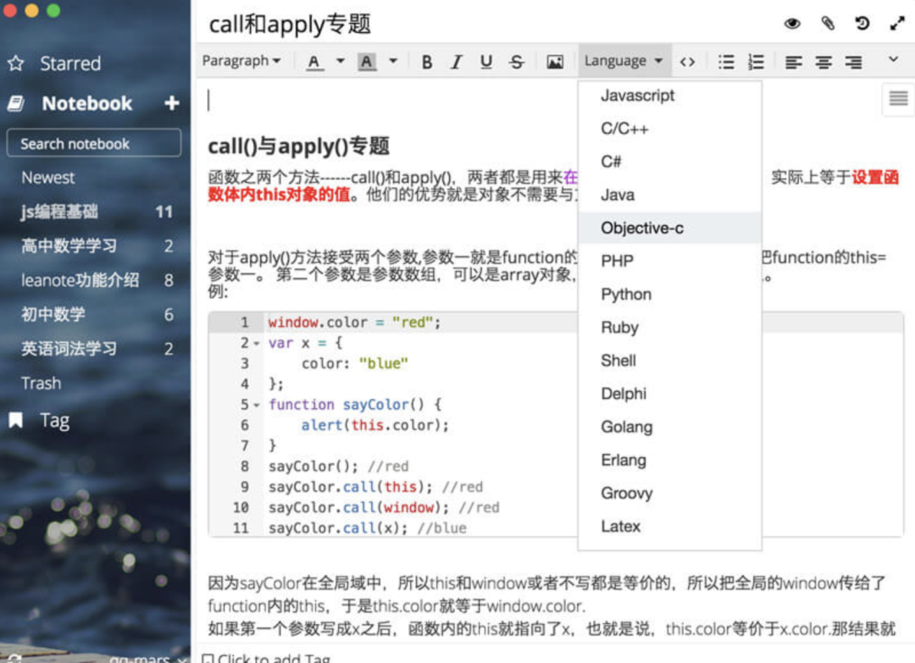Open the text color dropdown arrow
The height and width of the screenshot is (663, 915).
click(x=340, y=61)
